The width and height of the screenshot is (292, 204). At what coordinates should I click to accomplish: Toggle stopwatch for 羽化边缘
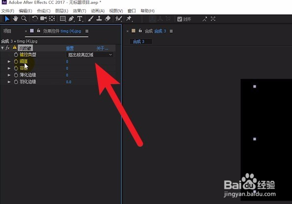(16, 82)
